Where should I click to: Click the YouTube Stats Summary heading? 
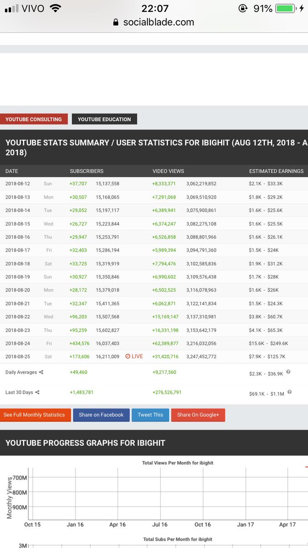click(157, 148)
